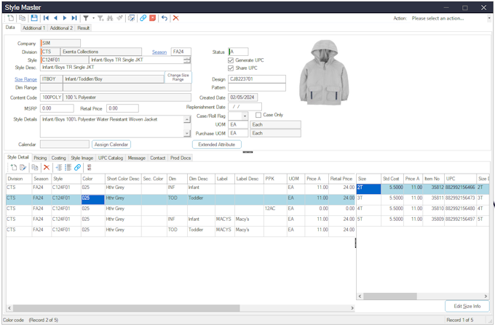Click the column layout icon in Style Detail toolbar

(x=68, y=167)
